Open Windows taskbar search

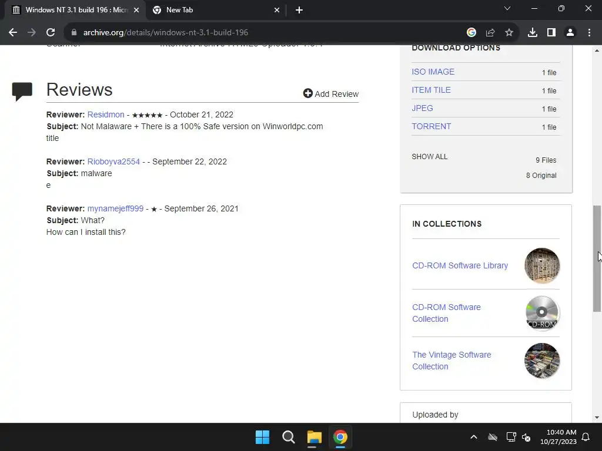(x=288, y=437)
